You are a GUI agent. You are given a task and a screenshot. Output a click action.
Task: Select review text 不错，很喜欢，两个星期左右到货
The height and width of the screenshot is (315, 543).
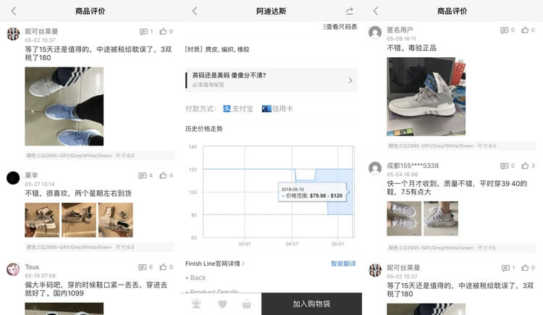pos(78,193)
